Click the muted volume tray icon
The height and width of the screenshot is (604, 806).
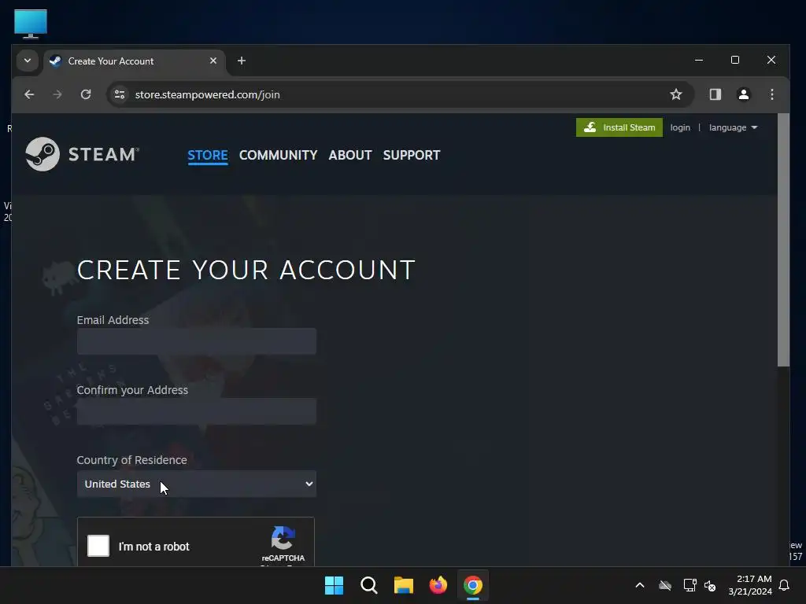(710, 585)
